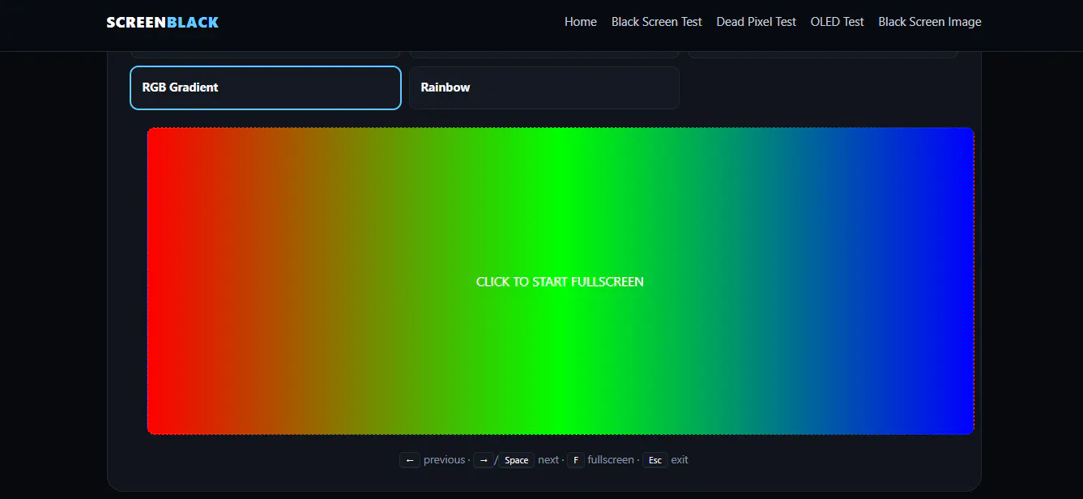Click the gradient preview to start fullscreen
The height and width of the screenshot is (499, 1083).
click(x=561, y=281)
